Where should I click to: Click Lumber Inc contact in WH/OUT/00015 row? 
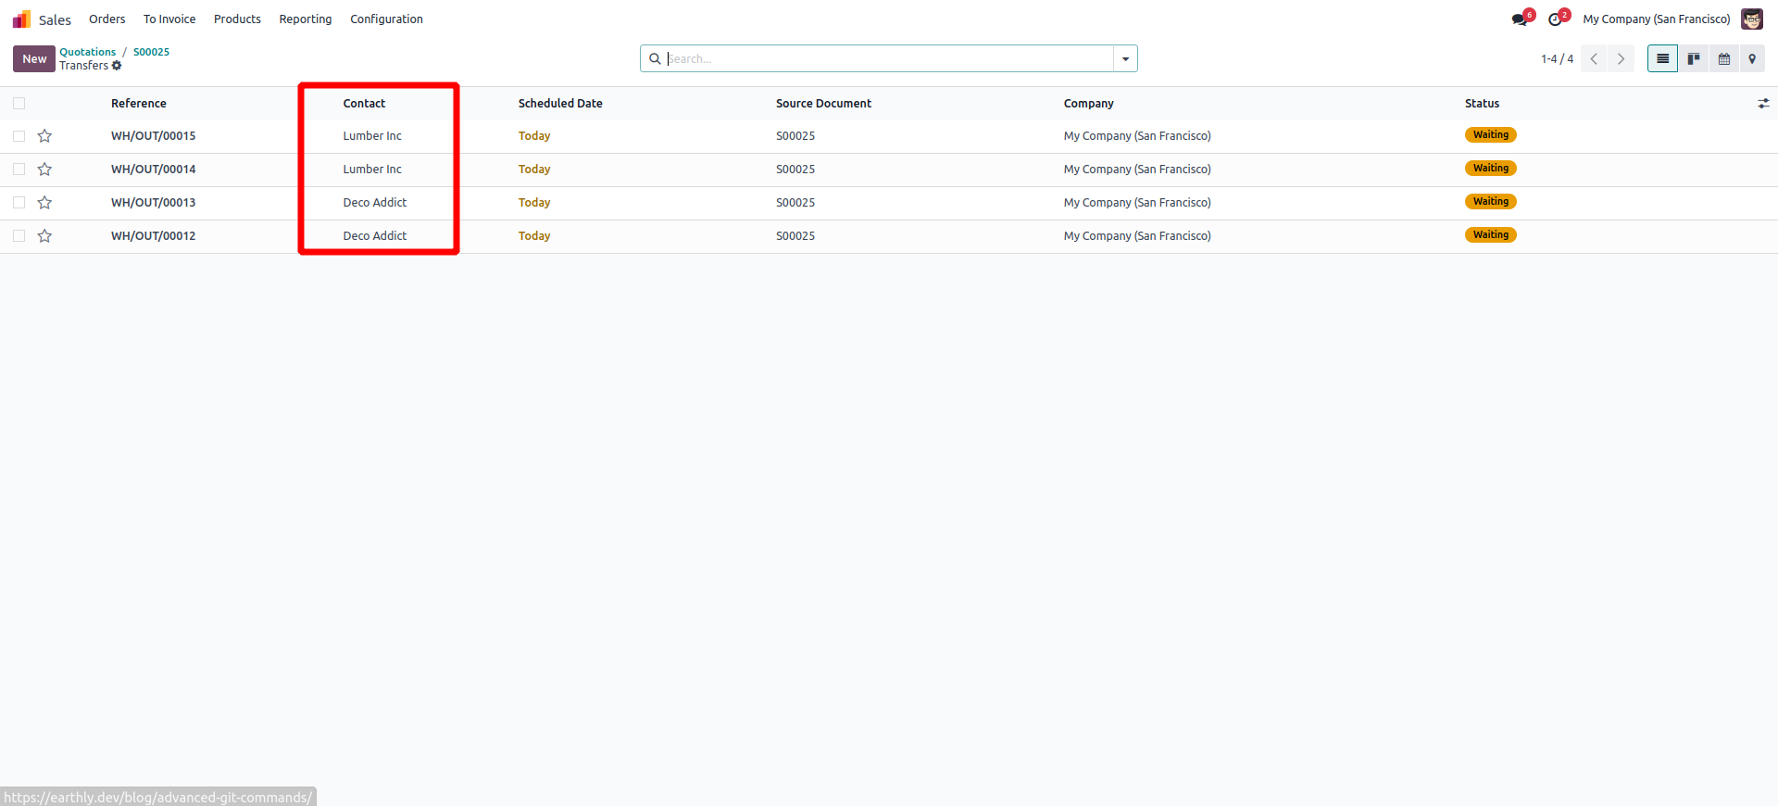(372, 136)
